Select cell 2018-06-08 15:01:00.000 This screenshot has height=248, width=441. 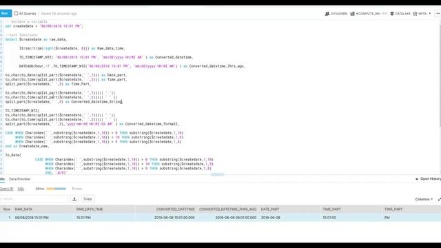pyautogui.click(x=174, y=218)
